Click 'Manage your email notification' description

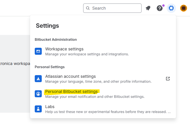pyautogui.click(x=95, y=96)
